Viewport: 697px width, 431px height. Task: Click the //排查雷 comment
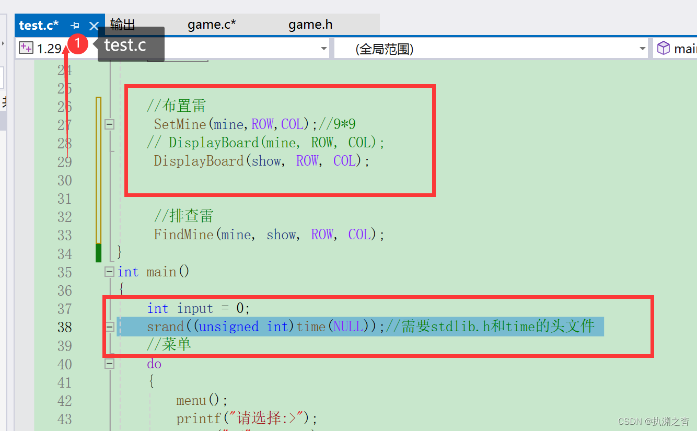[183, 216]
